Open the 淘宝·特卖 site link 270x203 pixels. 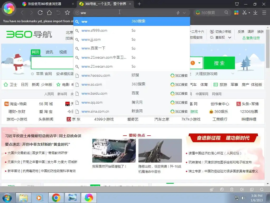(x=16, y=104)
